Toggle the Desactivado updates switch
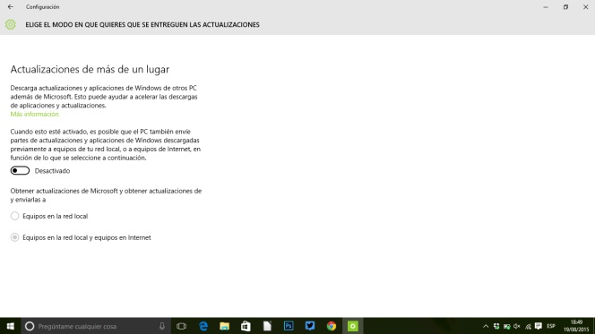The height and width of the screenshot is (334, 595). click(20, 171)
